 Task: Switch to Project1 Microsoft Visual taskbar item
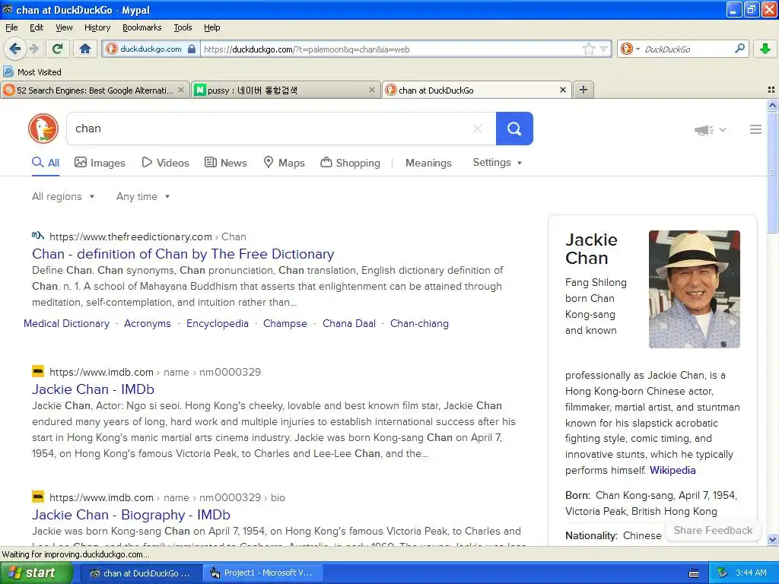tap(262, 573)
